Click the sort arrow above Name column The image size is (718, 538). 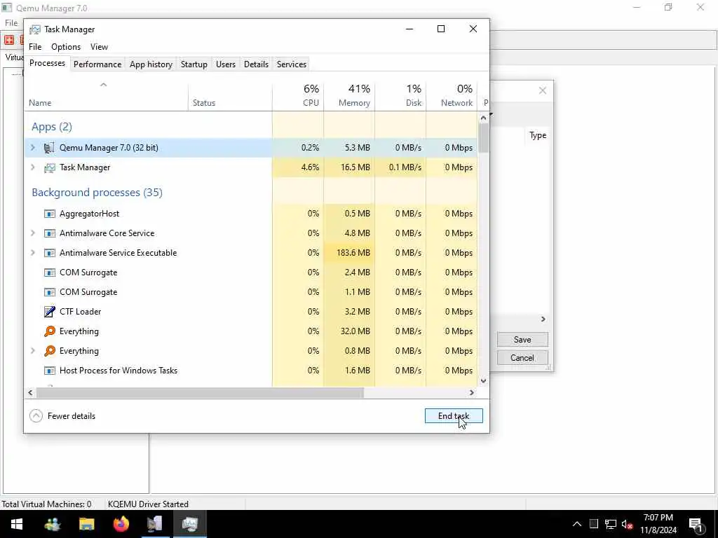pyautogui.click(x=104, y=85)
